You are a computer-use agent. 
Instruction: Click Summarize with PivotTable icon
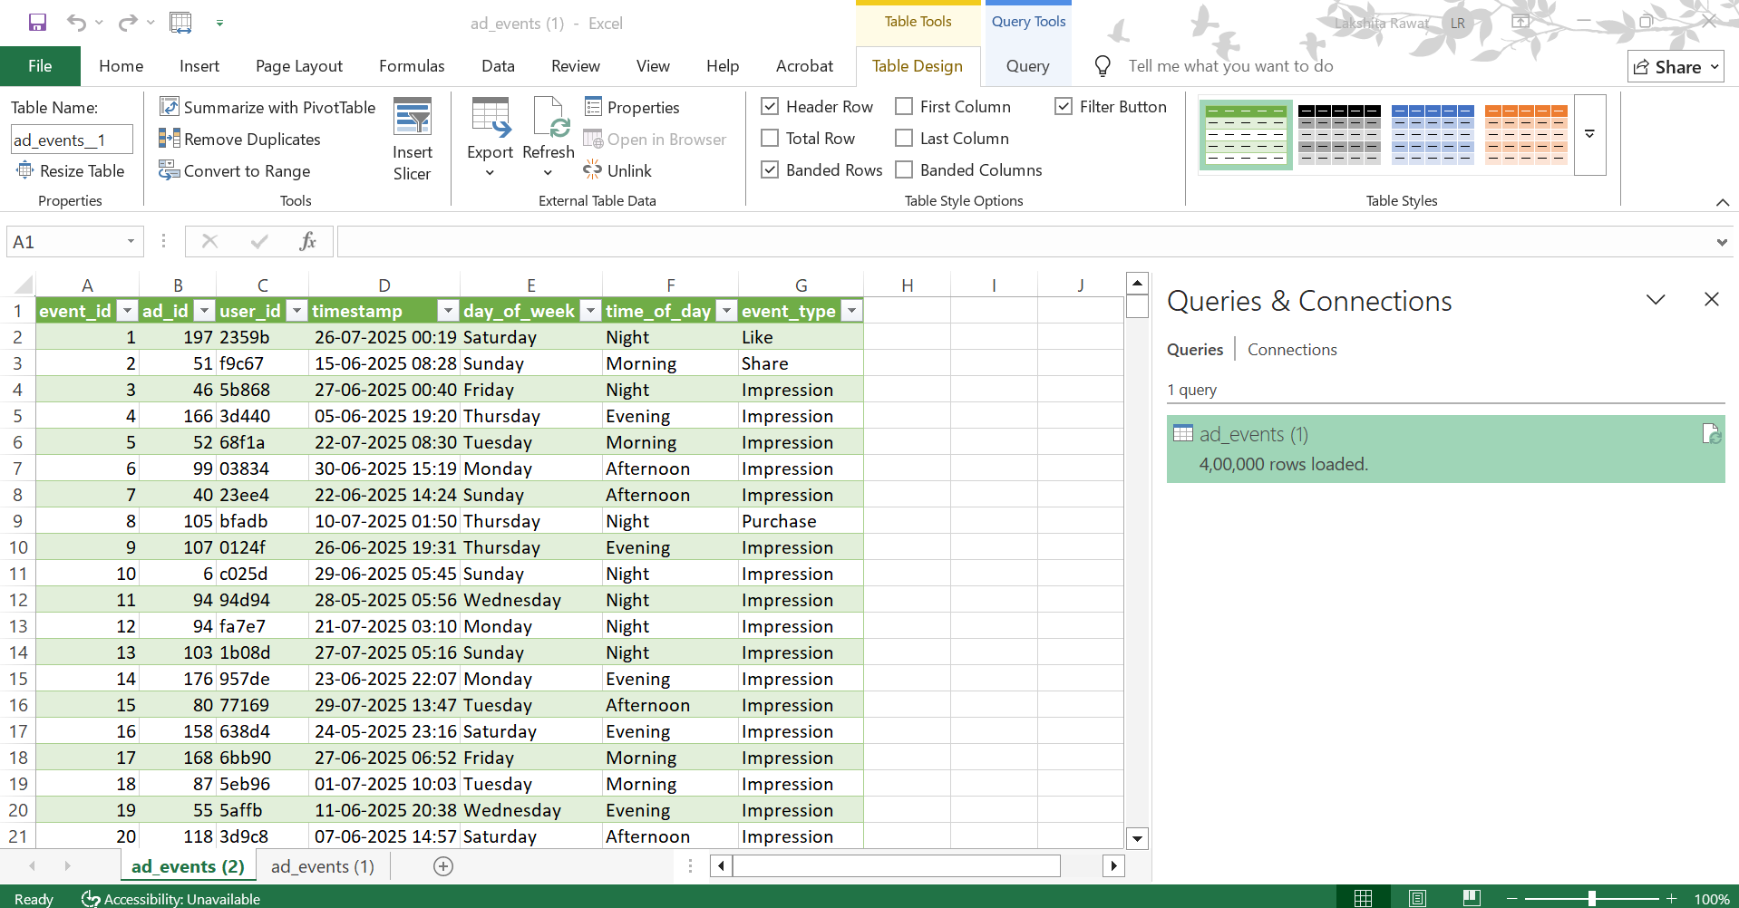[170, 107]
